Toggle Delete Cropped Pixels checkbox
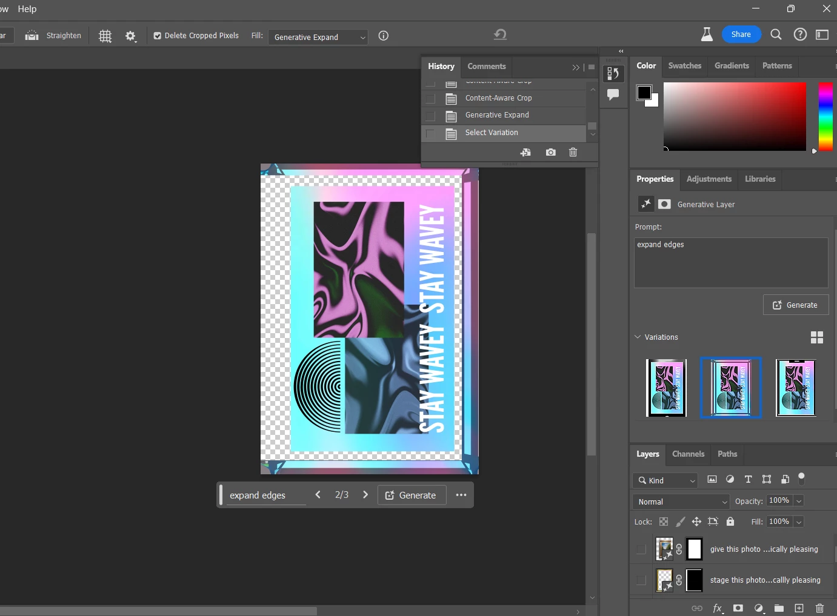This screenshot has width=837, height=616. pyautogui.click(x=158, y=36)
